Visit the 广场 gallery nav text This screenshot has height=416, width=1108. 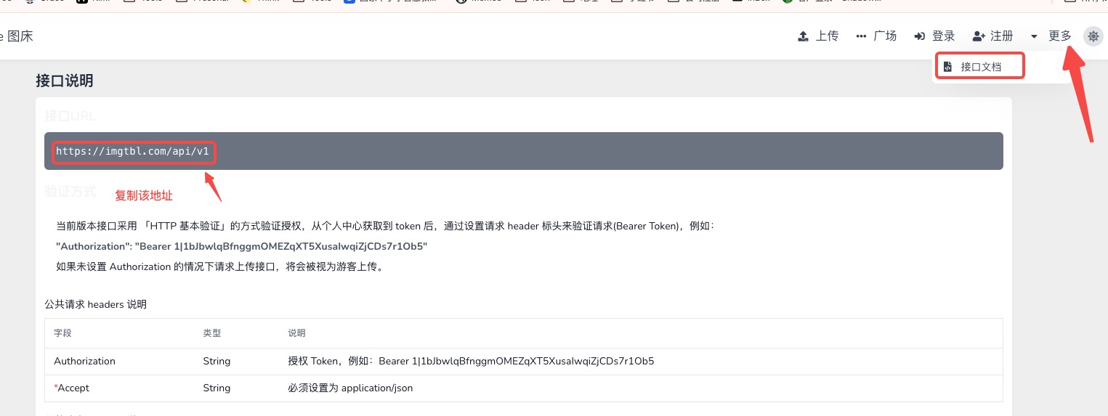pyautogui.click(x=884, y=36)
